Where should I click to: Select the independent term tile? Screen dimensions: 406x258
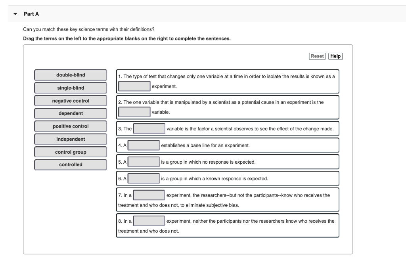pos(71,139)
